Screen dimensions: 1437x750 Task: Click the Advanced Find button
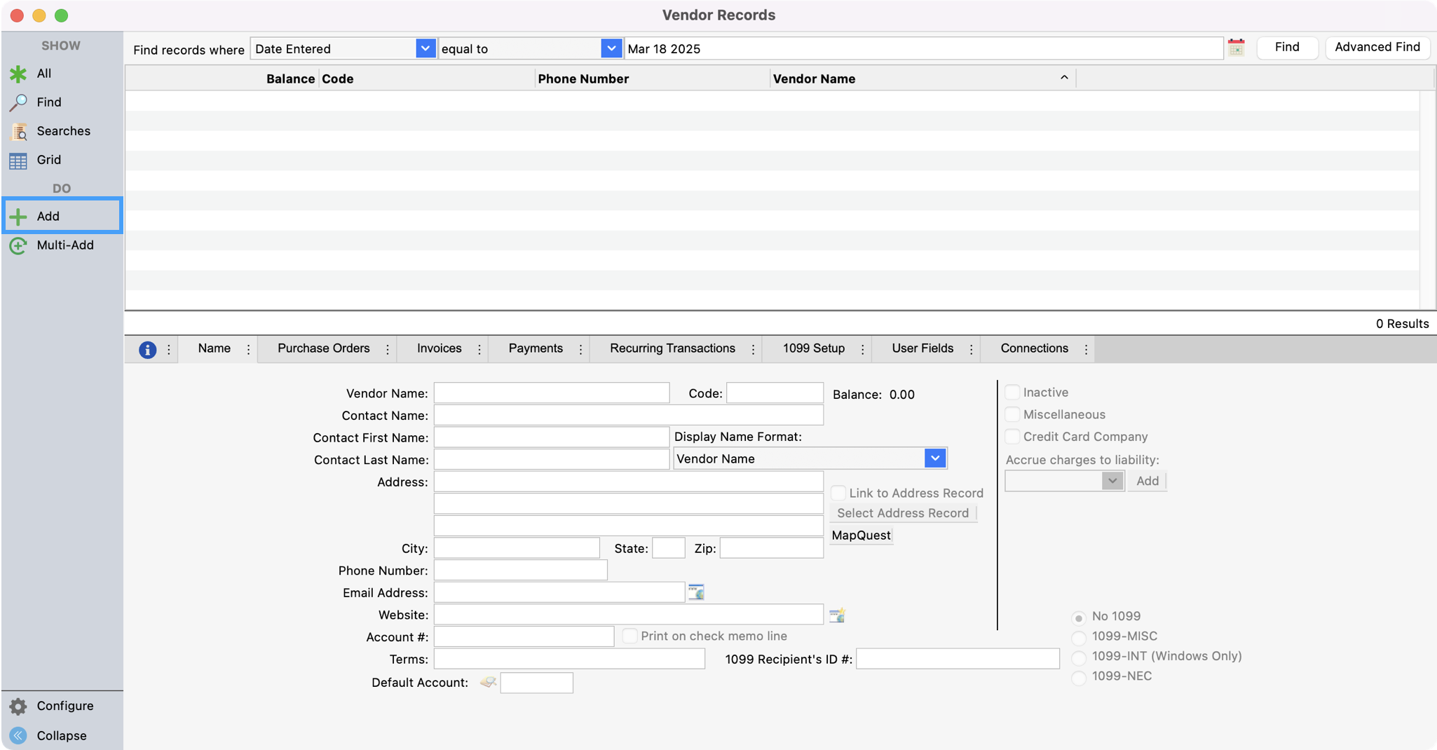pyautogui.click(x=1377, y=47)
